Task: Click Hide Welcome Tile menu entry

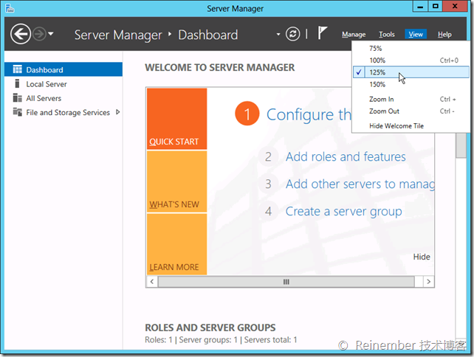Action: pyautogui.click(x=396, y=126)
